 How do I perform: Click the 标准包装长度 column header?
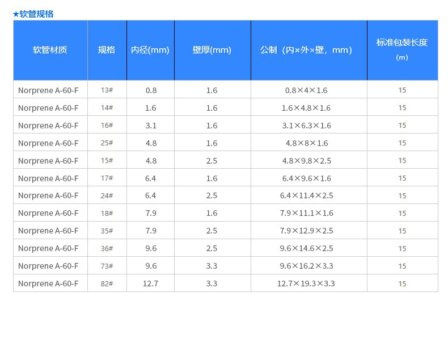click(402, 50)
